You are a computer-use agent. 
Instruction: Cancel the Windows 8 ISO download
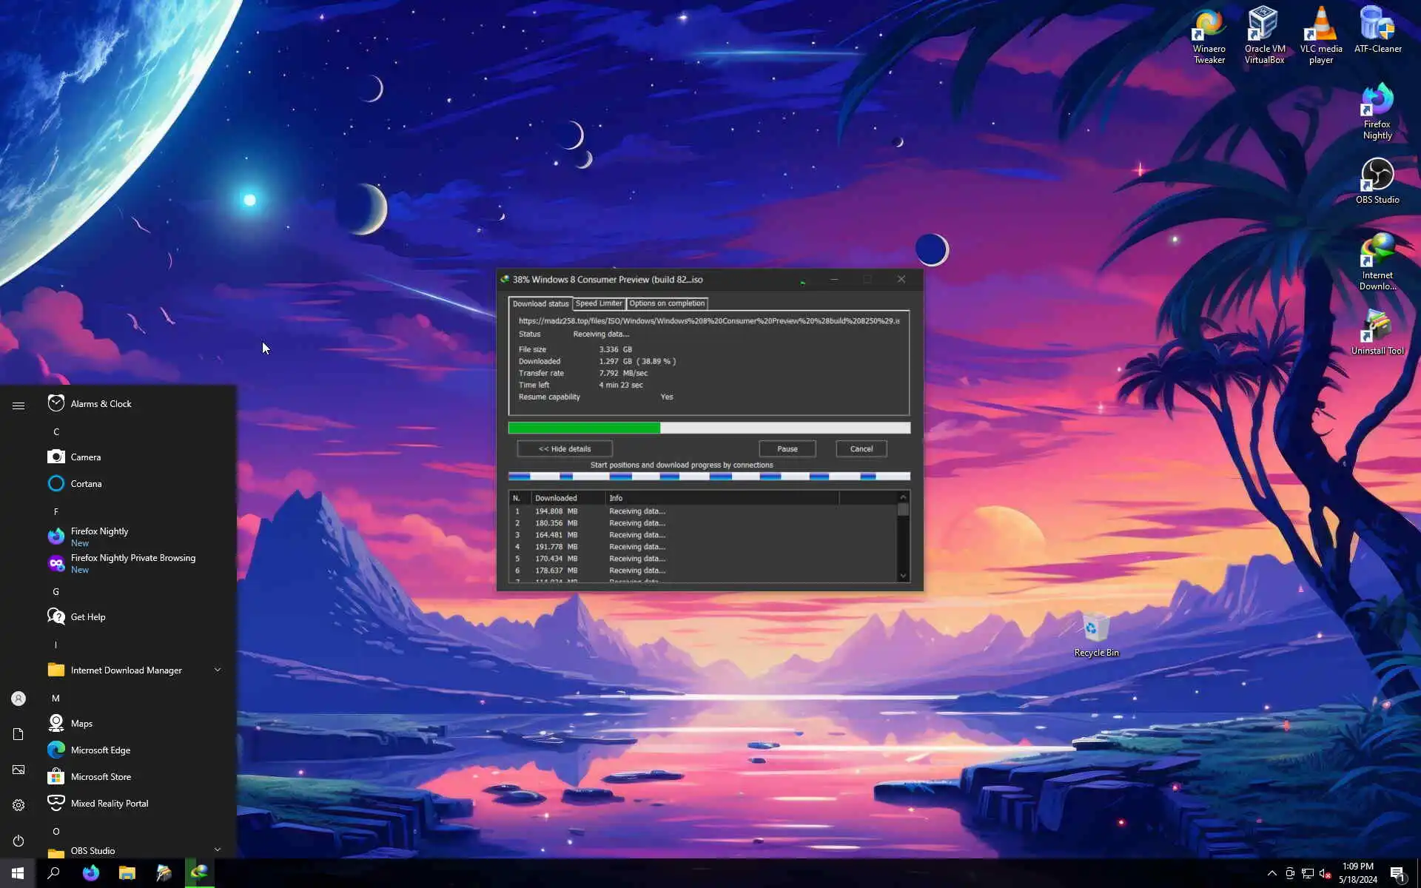(x=861, y=448)
